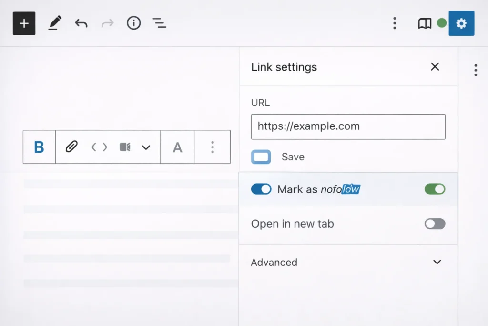Click the inline media icon in the toolbar

click(x=124, y=147)
